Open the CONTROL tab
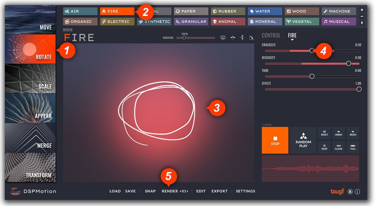 pyautogui.click(x=271, y=36)
